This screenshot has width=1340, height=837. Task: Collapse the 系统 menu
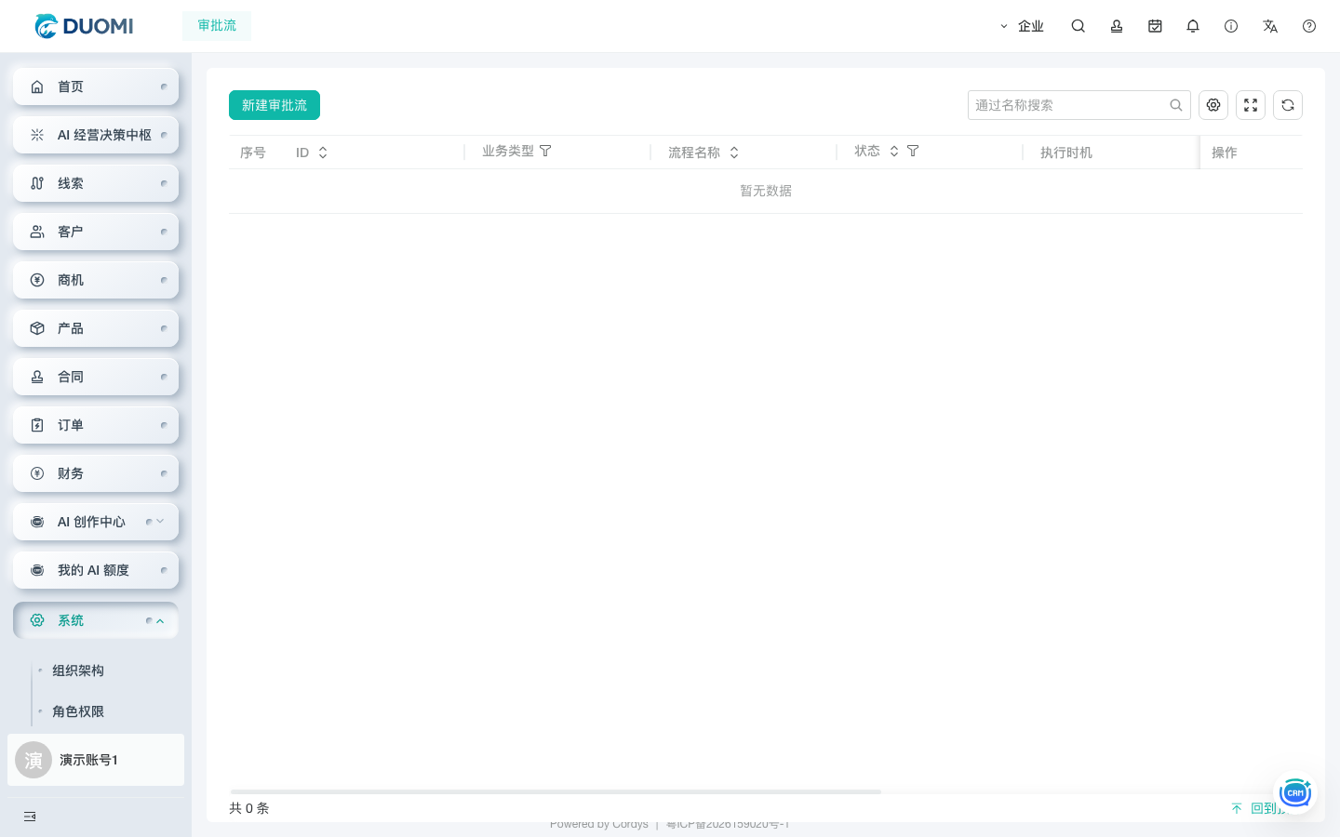coord(96,620)
